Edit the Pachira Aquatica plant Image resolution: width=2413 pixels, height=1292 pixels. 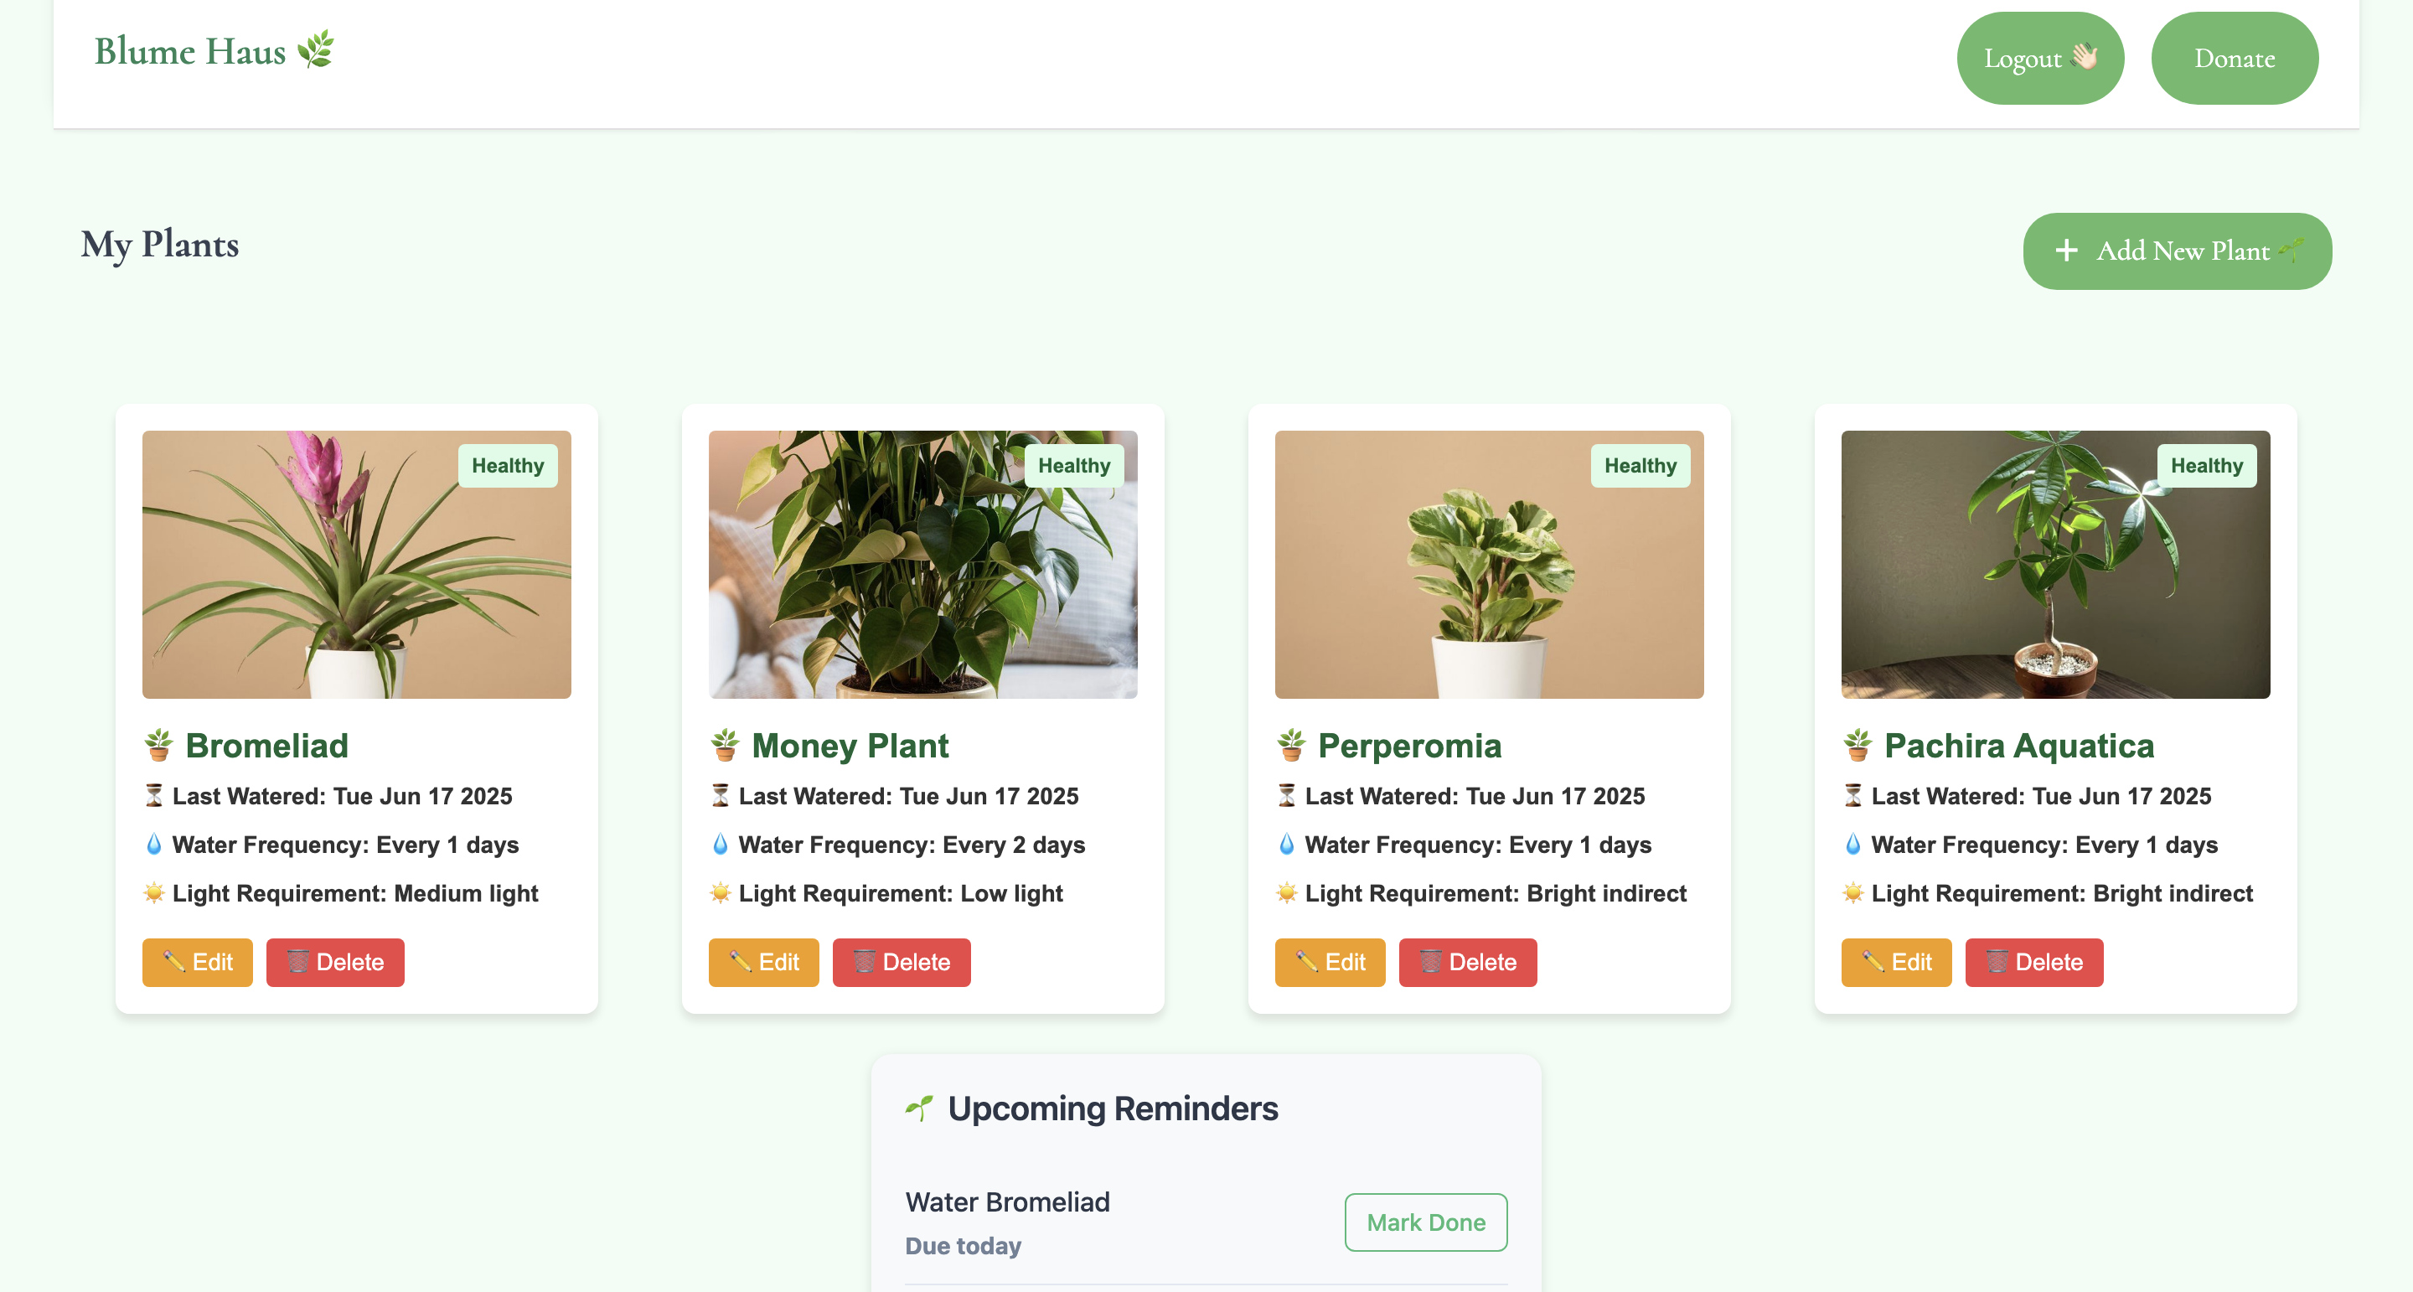coord(1896,962)
